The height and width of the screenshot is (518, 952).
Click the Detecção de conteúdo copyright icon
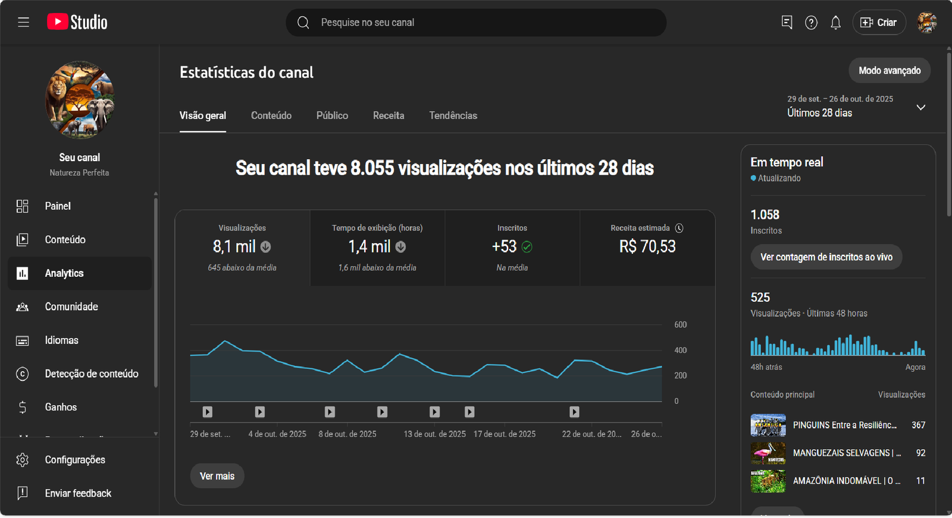(23, 374)
